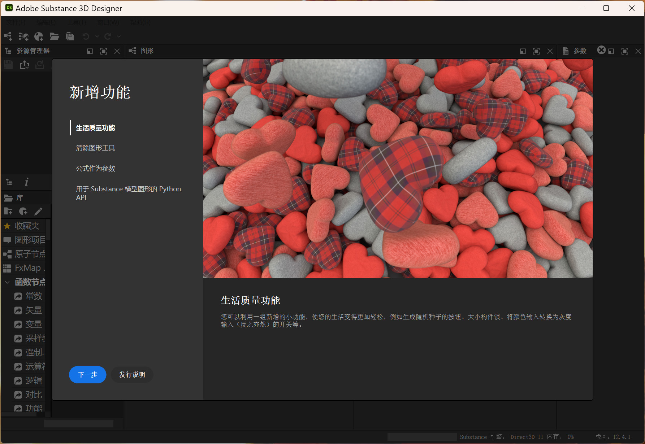Click the blue 下一步 button
The width and height of the screenshot is (645, 444).
point(88,375)
